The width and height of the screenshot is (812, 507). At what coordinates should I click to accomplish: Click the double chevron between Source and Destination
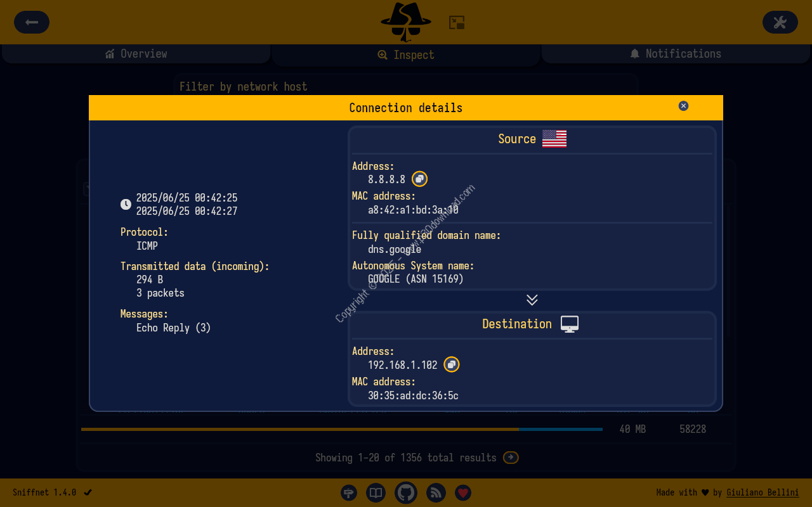coord(532,300)
